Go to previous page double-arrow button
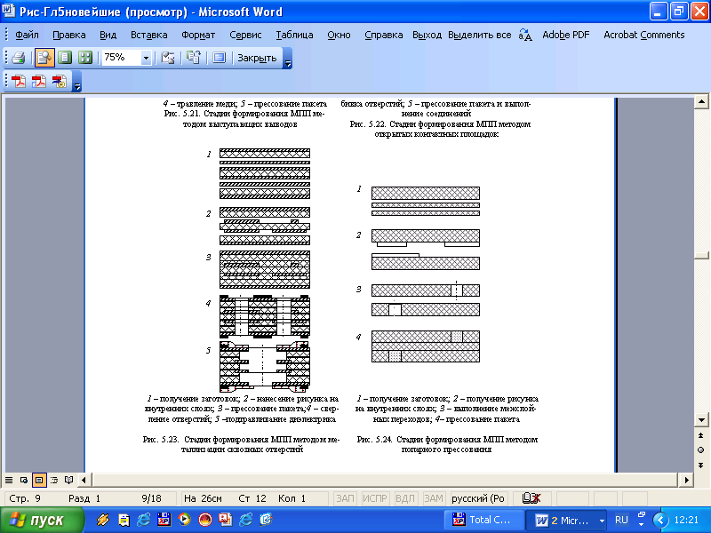 pyautogui.click(x=701, y=435)
